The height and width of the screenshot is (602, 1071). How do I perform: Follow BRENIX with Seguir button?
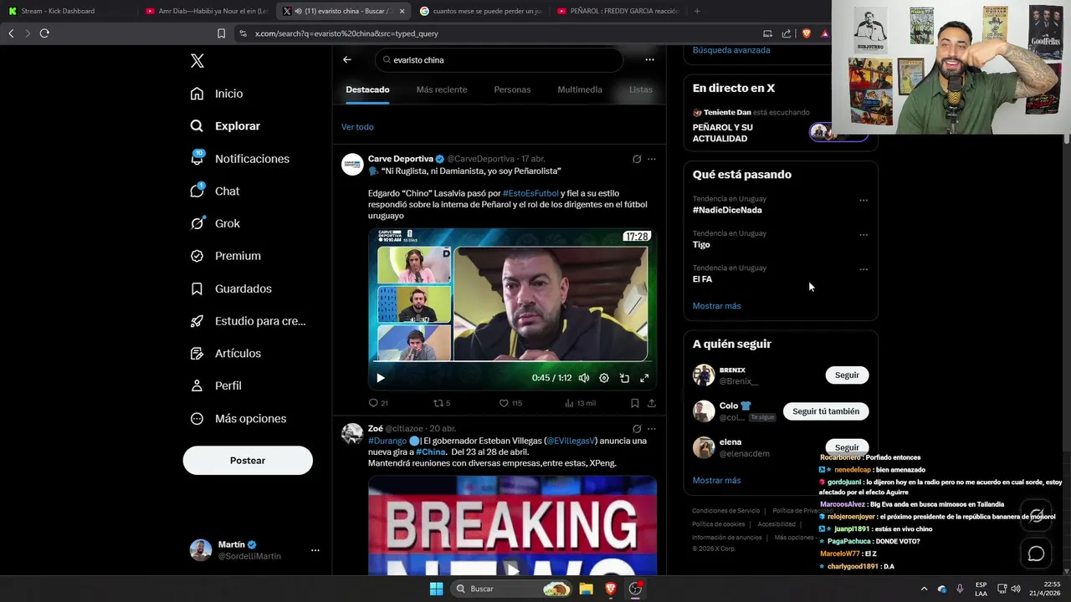click(x=847, y=375)
